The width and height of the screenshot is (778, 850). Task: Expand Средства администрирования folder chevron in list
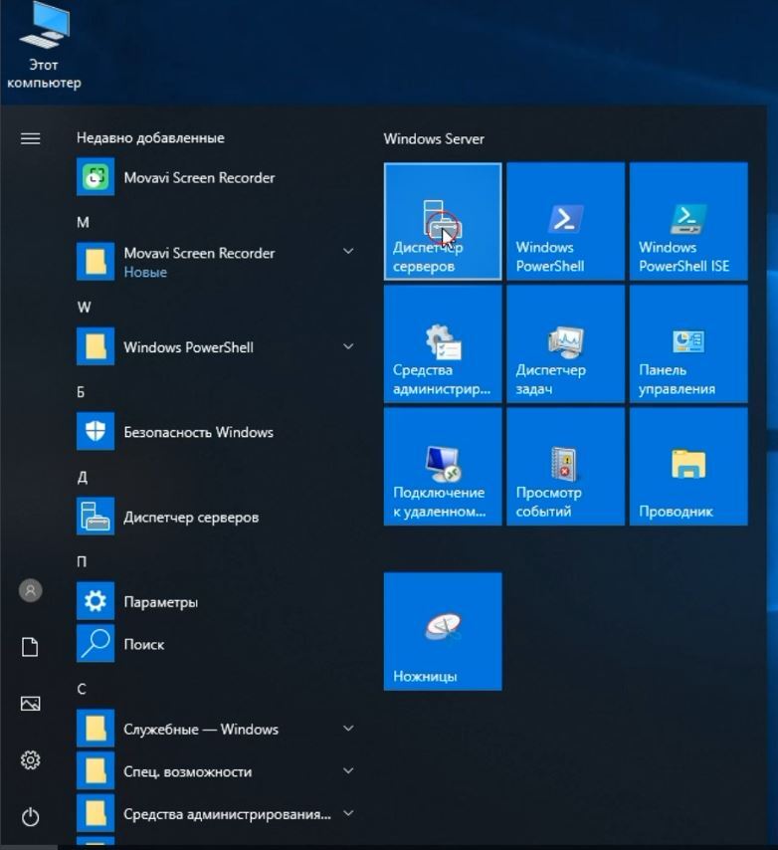point(348,813)
